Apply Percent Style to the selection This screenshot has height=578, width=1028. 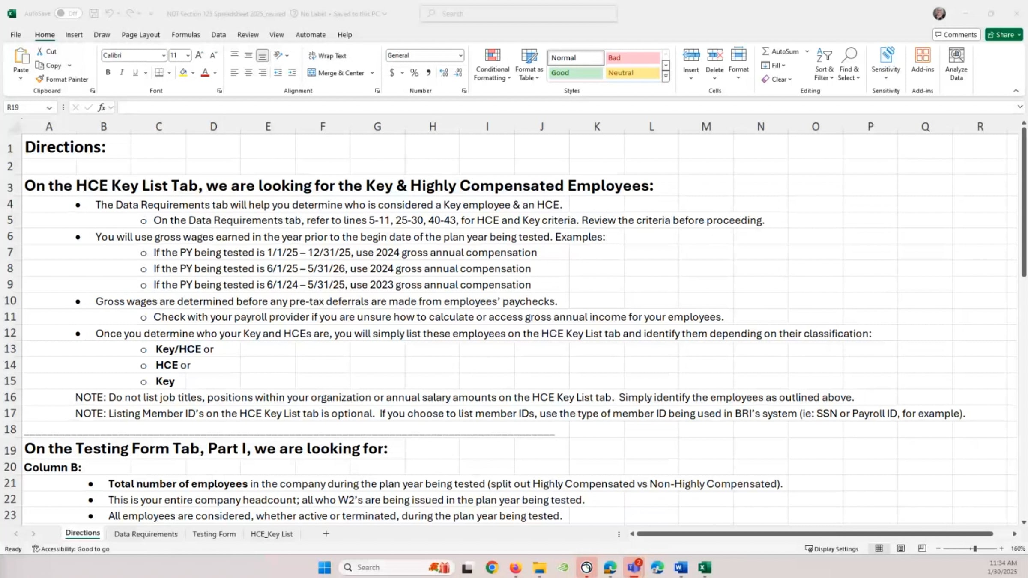[414, 72]
